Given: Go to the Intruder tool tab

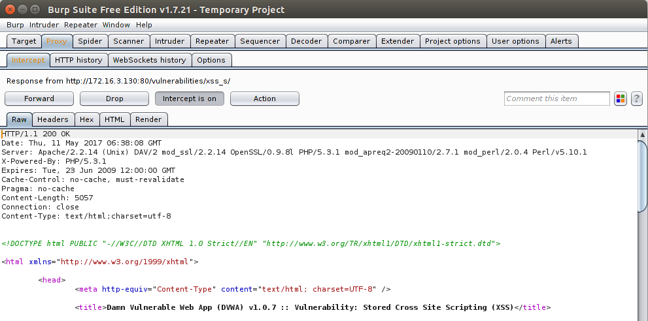Looking at the screenshot, I should click(x=170, y=41).
